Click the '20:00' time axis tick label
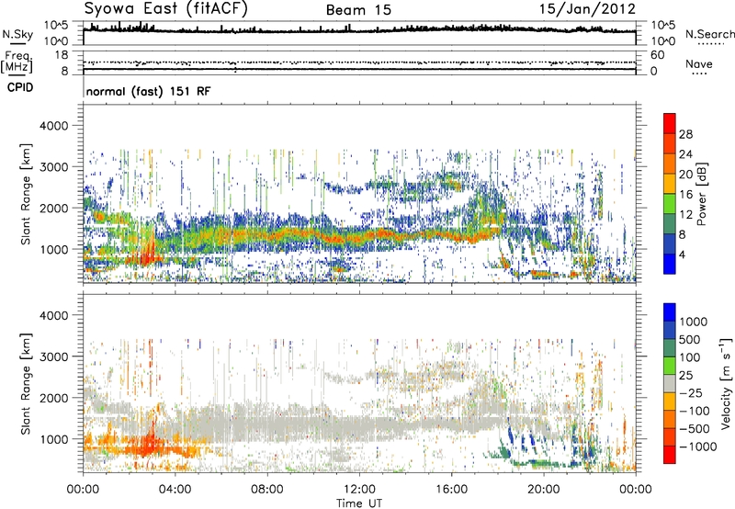The height and width of the screenshot is (509, 735). pyautogui.click(x=544, y=490)
